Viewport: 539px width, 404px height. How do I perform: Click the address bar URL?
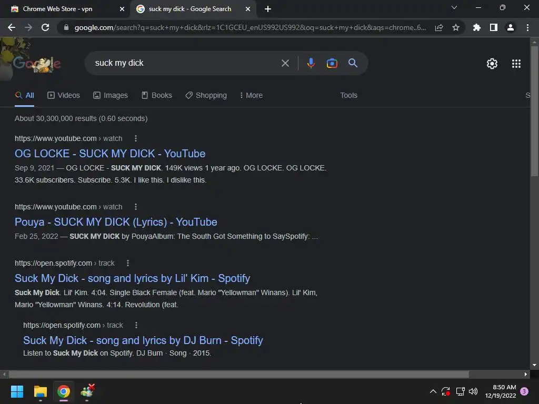(250, 27)
